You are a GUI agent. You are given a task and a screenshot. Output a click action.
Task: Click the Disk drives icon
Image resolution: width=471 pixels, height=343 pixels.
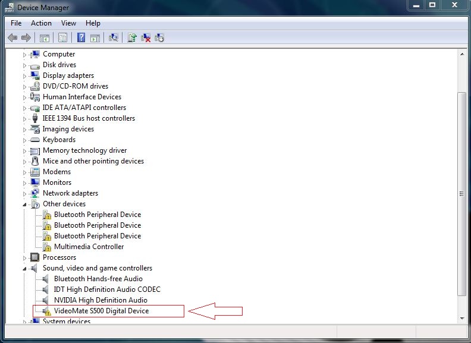pyautogui.click(x=35, y=66)
